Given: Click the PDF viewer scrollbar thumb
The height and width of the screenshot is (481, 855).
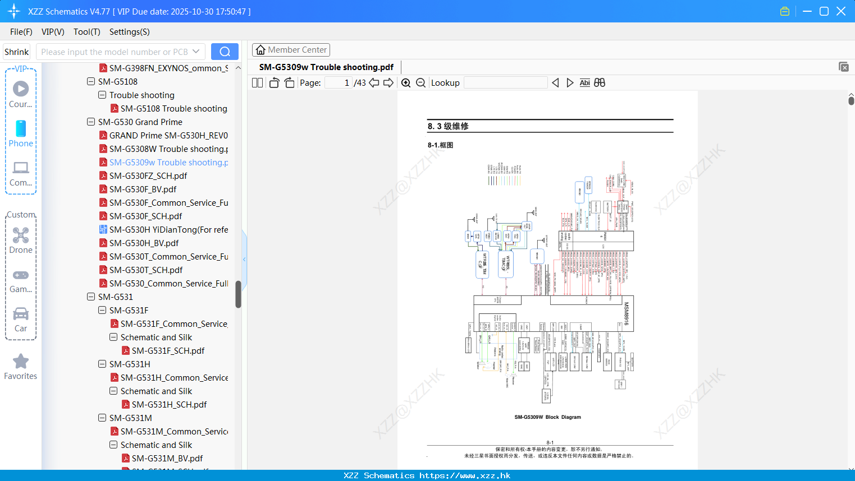Looking at the screenshot, I should [x=851, y=101].
